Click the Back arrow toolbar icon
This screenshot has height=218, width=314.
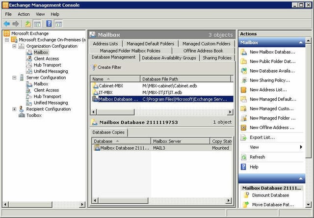tap(7, 24)
